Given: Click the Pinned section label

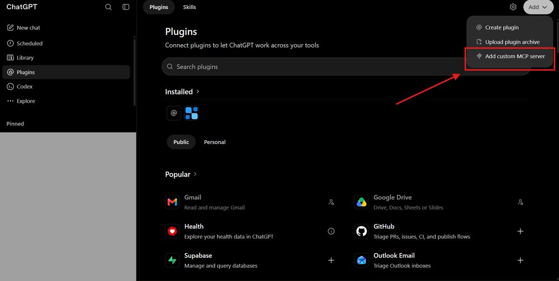Looking at the screenshot, I should (x=15, y=124).
